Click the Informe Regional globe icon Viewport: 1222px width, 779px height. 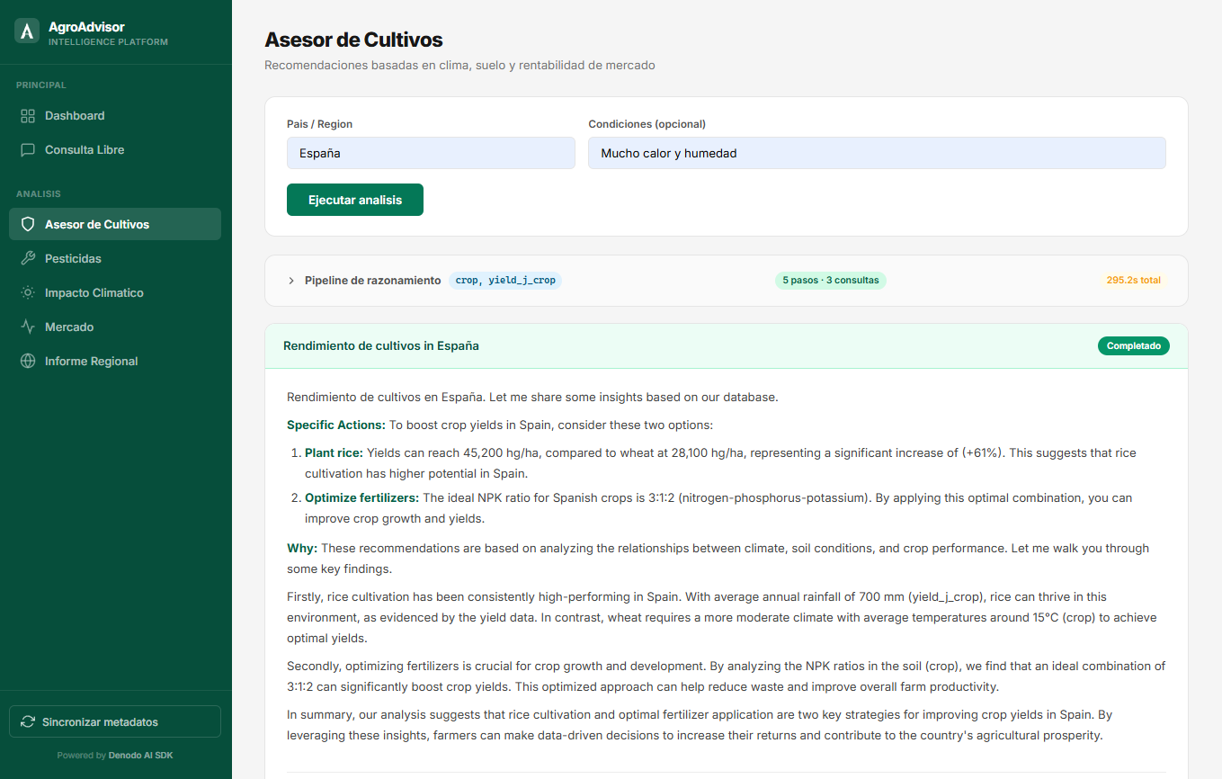coord(28,362)
